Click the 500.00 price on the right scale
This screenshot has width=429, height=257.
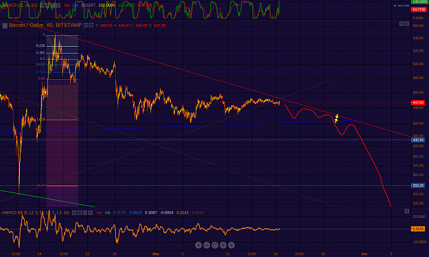click(418, 64)
